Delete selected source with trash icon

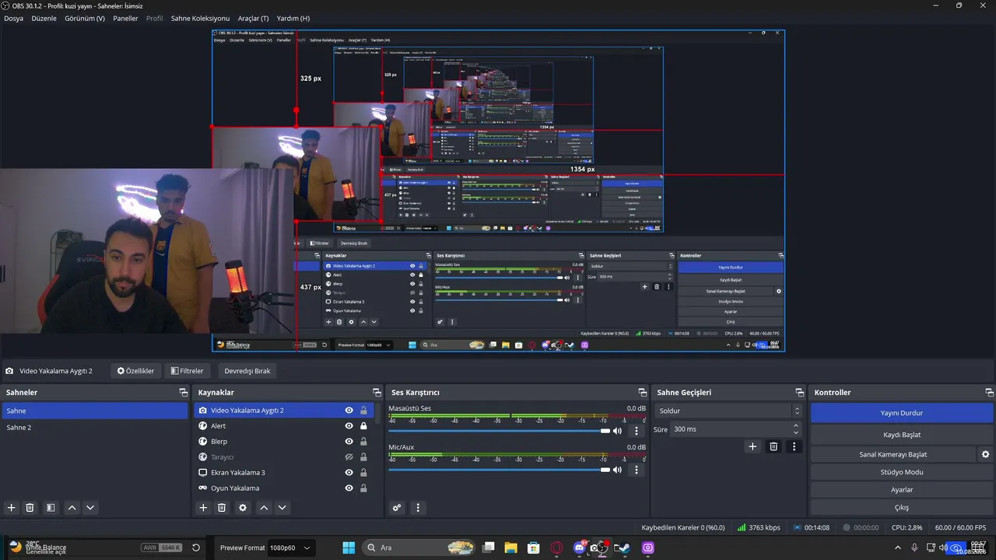(222, 508)
